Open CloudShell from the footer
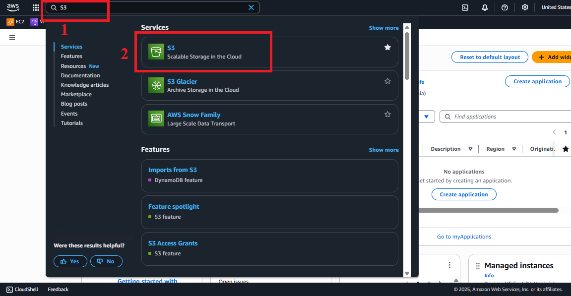 point(22,290)
